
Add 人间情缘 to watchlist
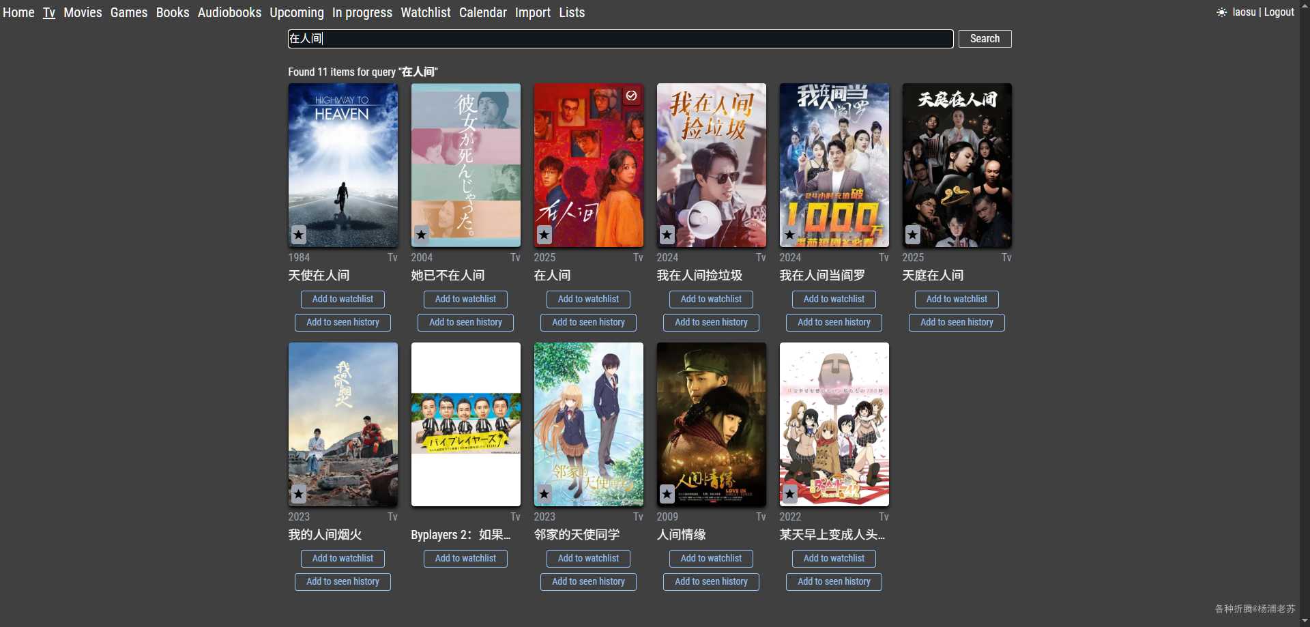pos(711,559)
